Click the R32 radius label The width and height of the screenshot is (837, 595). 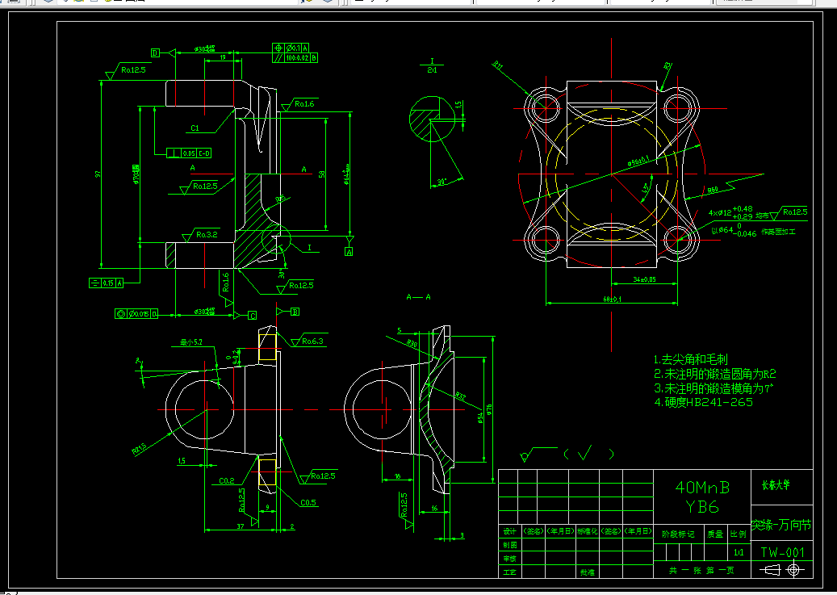(x=461, y=397)
